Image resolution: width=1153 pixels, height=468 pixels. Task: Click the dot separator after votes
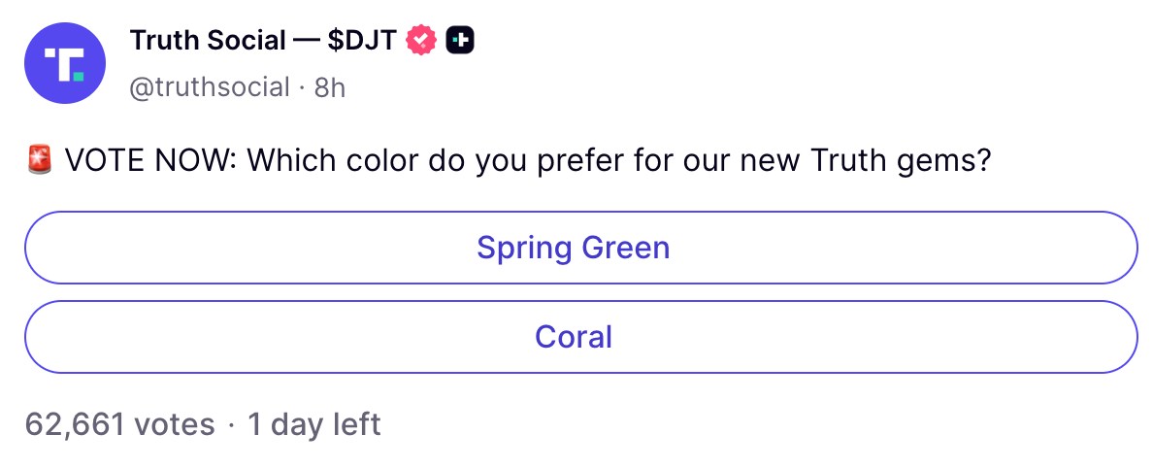231,424
